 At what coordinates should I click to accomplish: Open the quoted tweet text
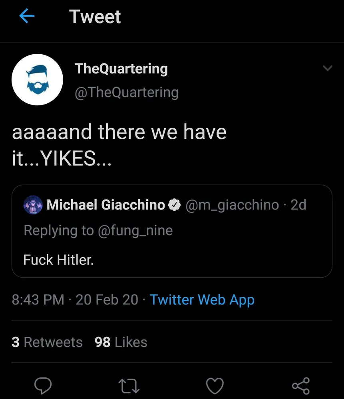[x=58, y=260]
